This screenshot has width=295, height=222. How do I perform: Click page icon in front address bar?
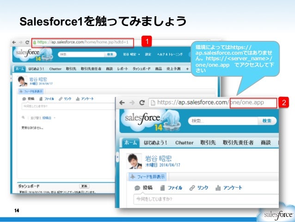coord(153,102)
